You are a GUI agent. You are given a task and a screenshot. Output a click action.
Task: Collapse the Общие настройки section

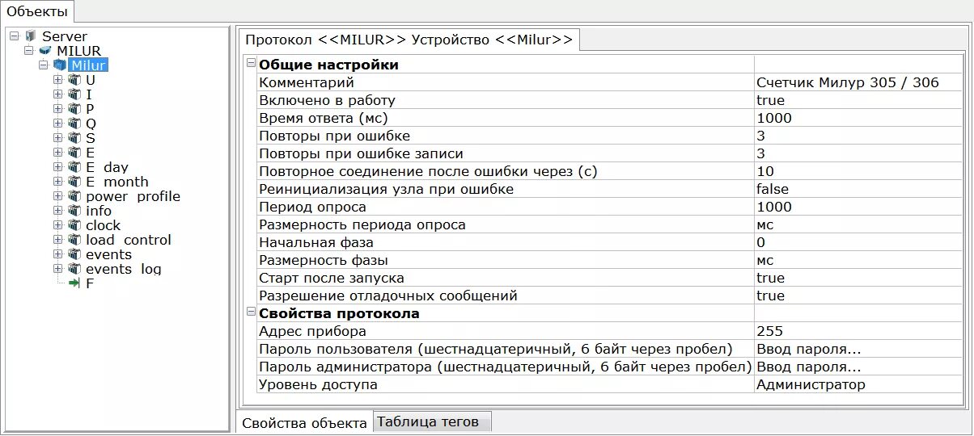251,64
